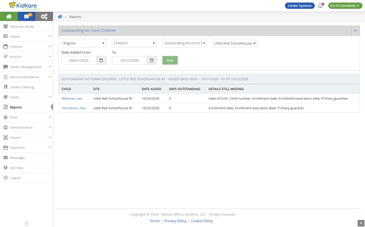This screenshot has height=227, width=365.
Task: Click the Administration sidebar icon
Action: coord(5,127)
